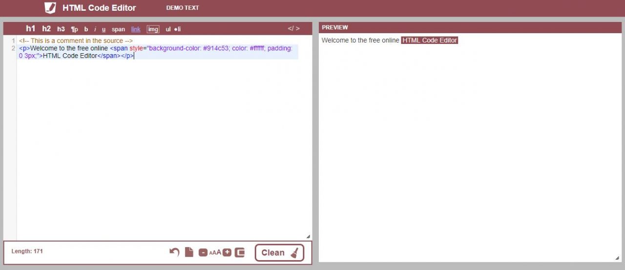
Task: Insert a paragraph tag with ¶p
Action: tap(74, 29)
